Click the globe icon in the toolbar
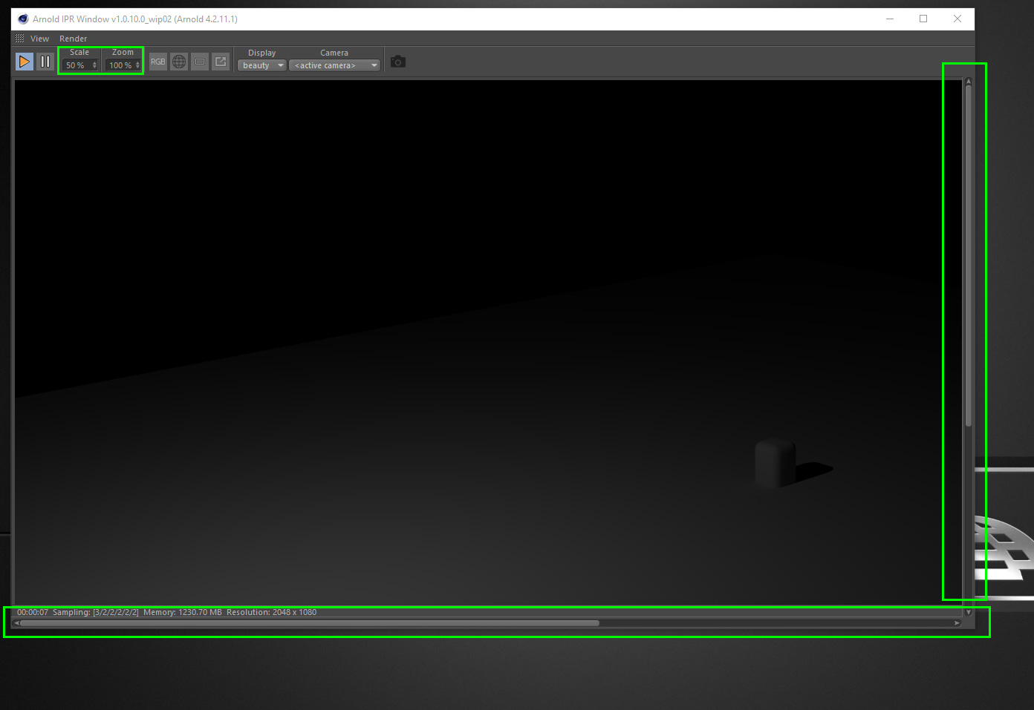The image size is (1034, 710). [x=179, y=62]
